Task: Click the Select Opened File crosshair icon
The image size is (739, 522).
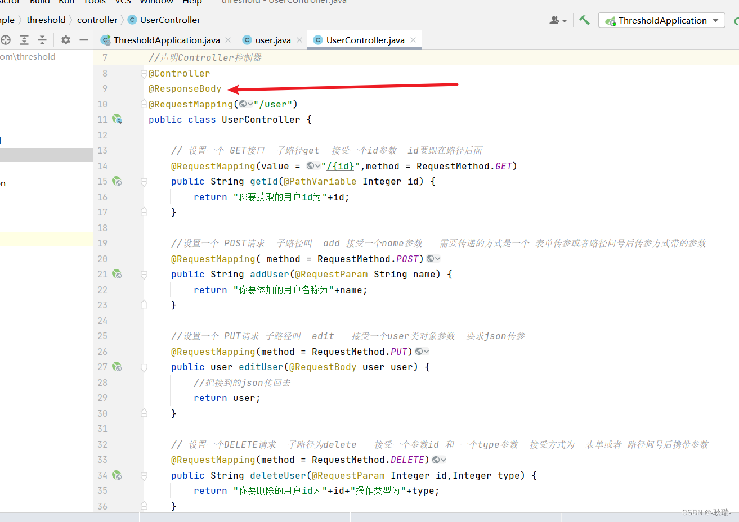Action: [x=6, y=40]
